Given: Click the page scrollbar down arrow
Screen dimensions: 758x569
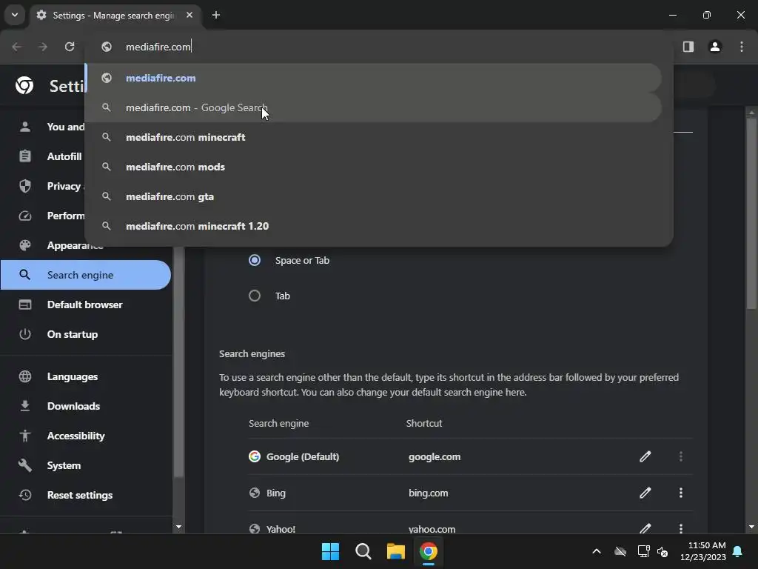Looking at the screenshot, I should pos(751,527).
